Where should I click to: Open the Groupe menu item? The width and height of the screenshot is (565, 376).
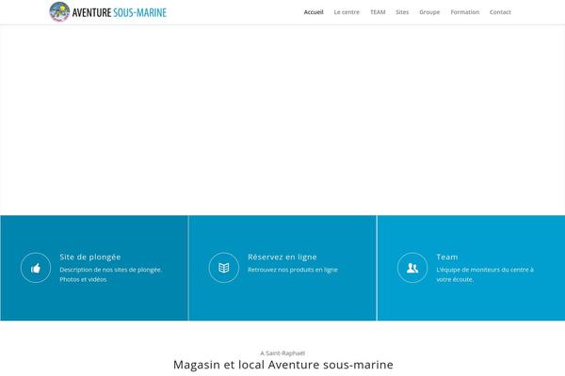click(429, 12)
